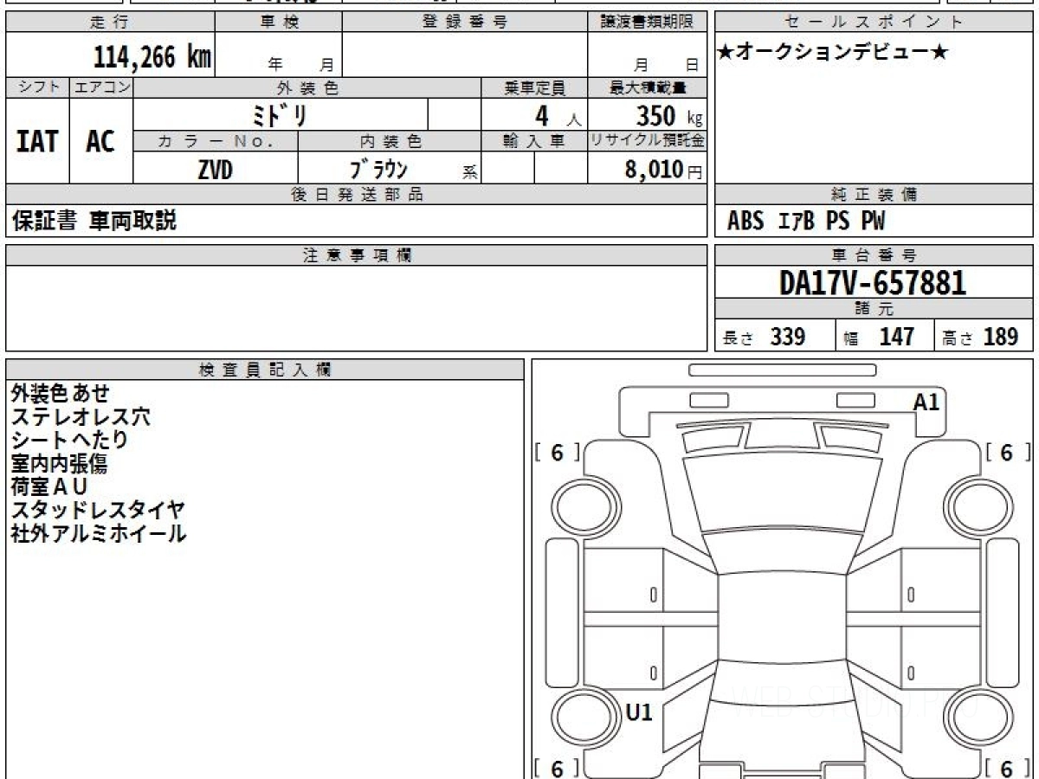Click the interior color ブラウン
Screen dimensions: 1039x779
(x=378, y=170)
